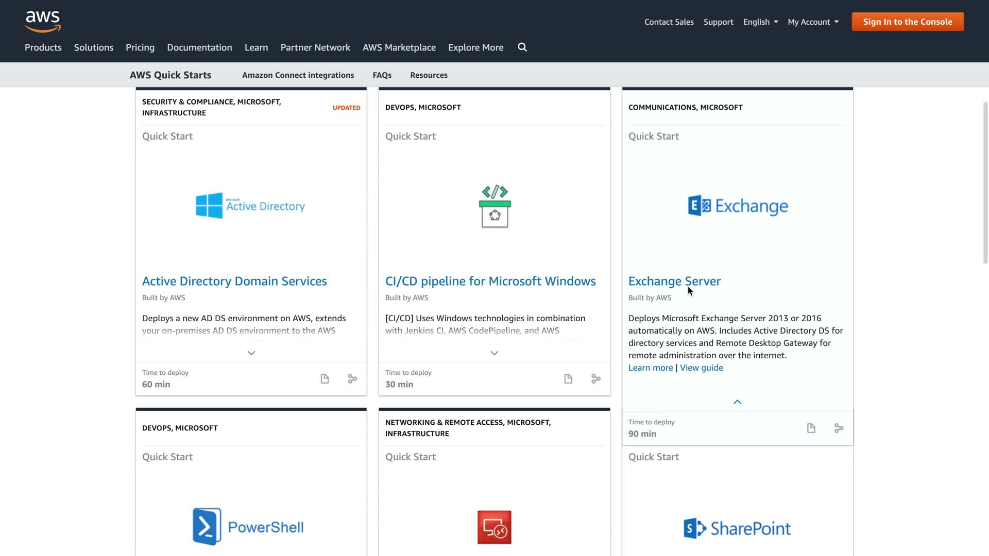Open the search magnifier icon in the navigation bar
Viewport: 989px width, 556px height.
coord(522,47)
